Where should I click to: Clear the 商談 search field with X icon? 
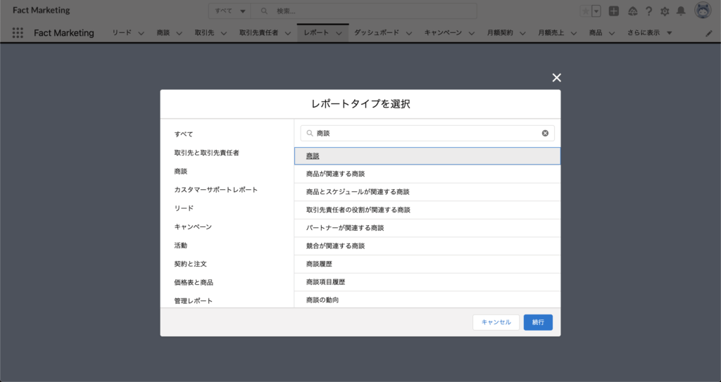545,133
